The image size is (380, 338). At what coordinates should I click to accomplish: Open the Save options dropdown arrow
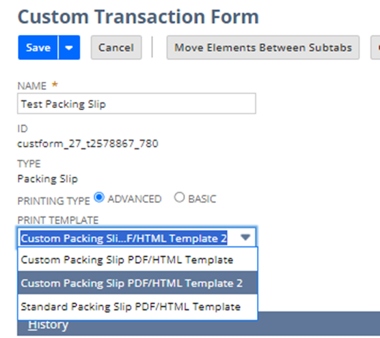69,47
